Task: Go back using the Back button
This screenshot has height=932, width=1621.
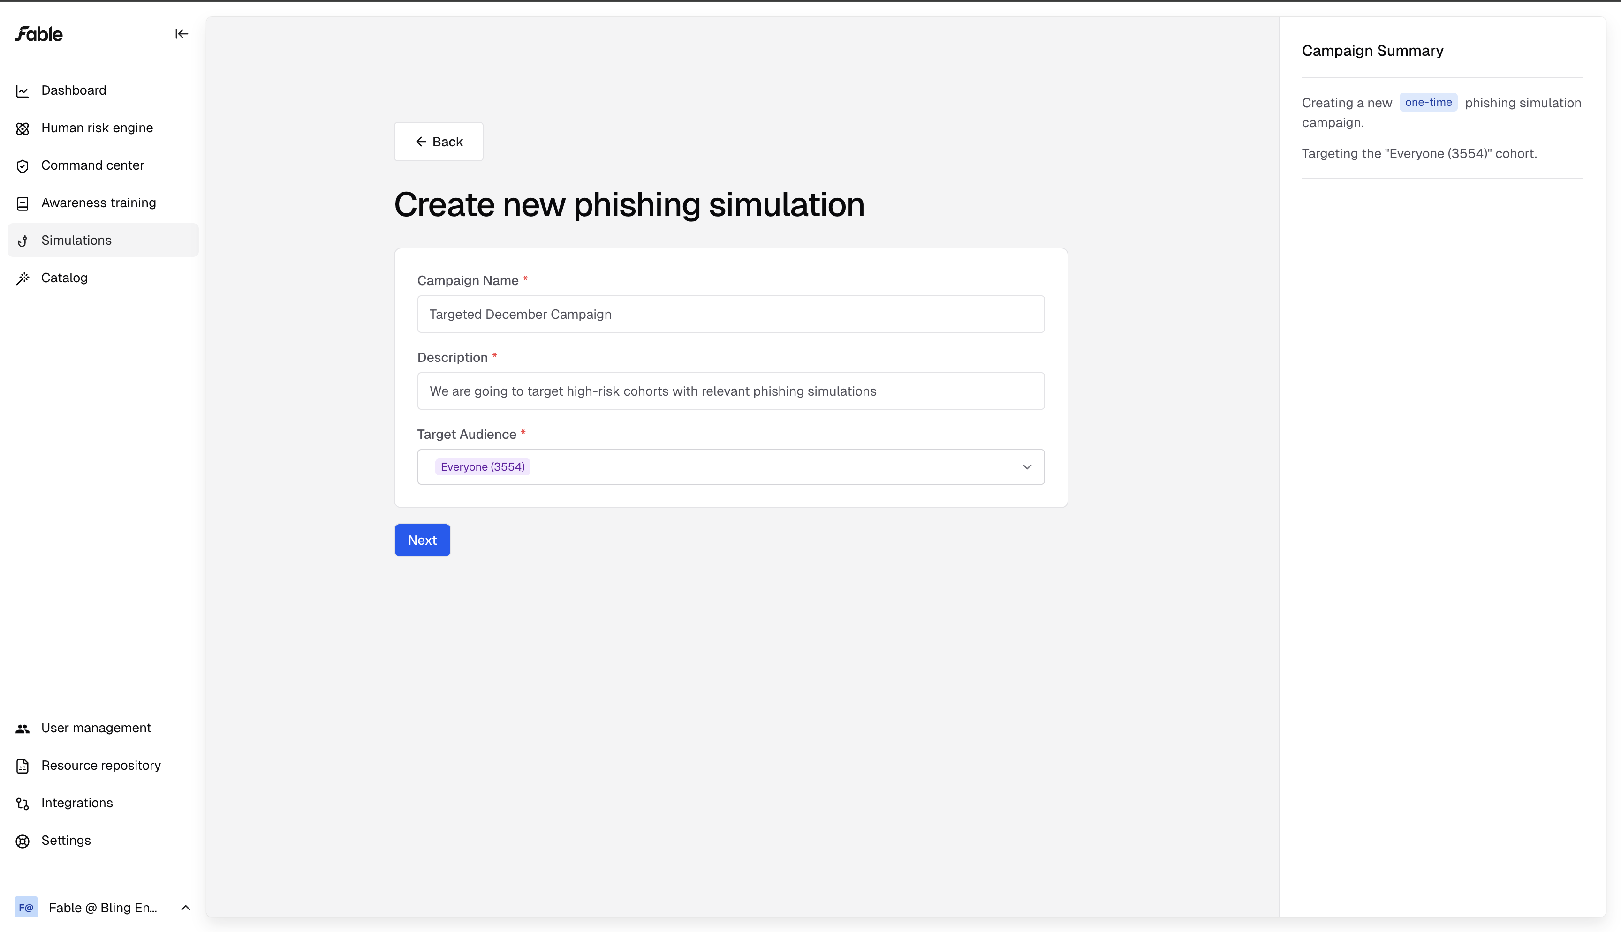Action: tap(439, 142)
